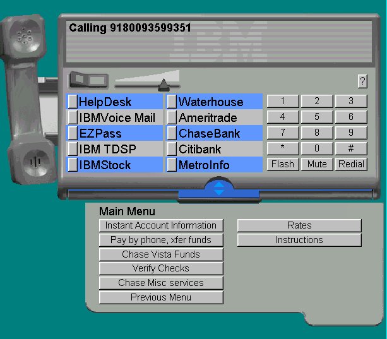Click the Calling number display text
387x339 pixels.
[x=130, y=28]
